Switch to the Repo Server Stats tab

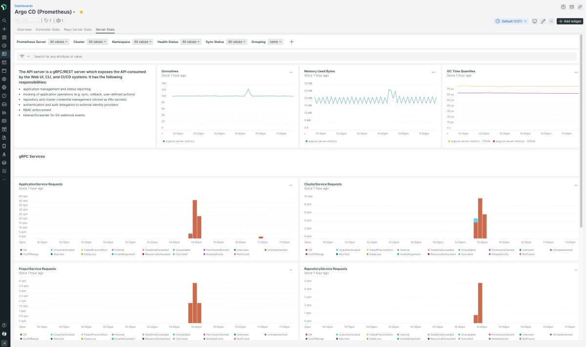pyautogui.click(x=78, y=30)
